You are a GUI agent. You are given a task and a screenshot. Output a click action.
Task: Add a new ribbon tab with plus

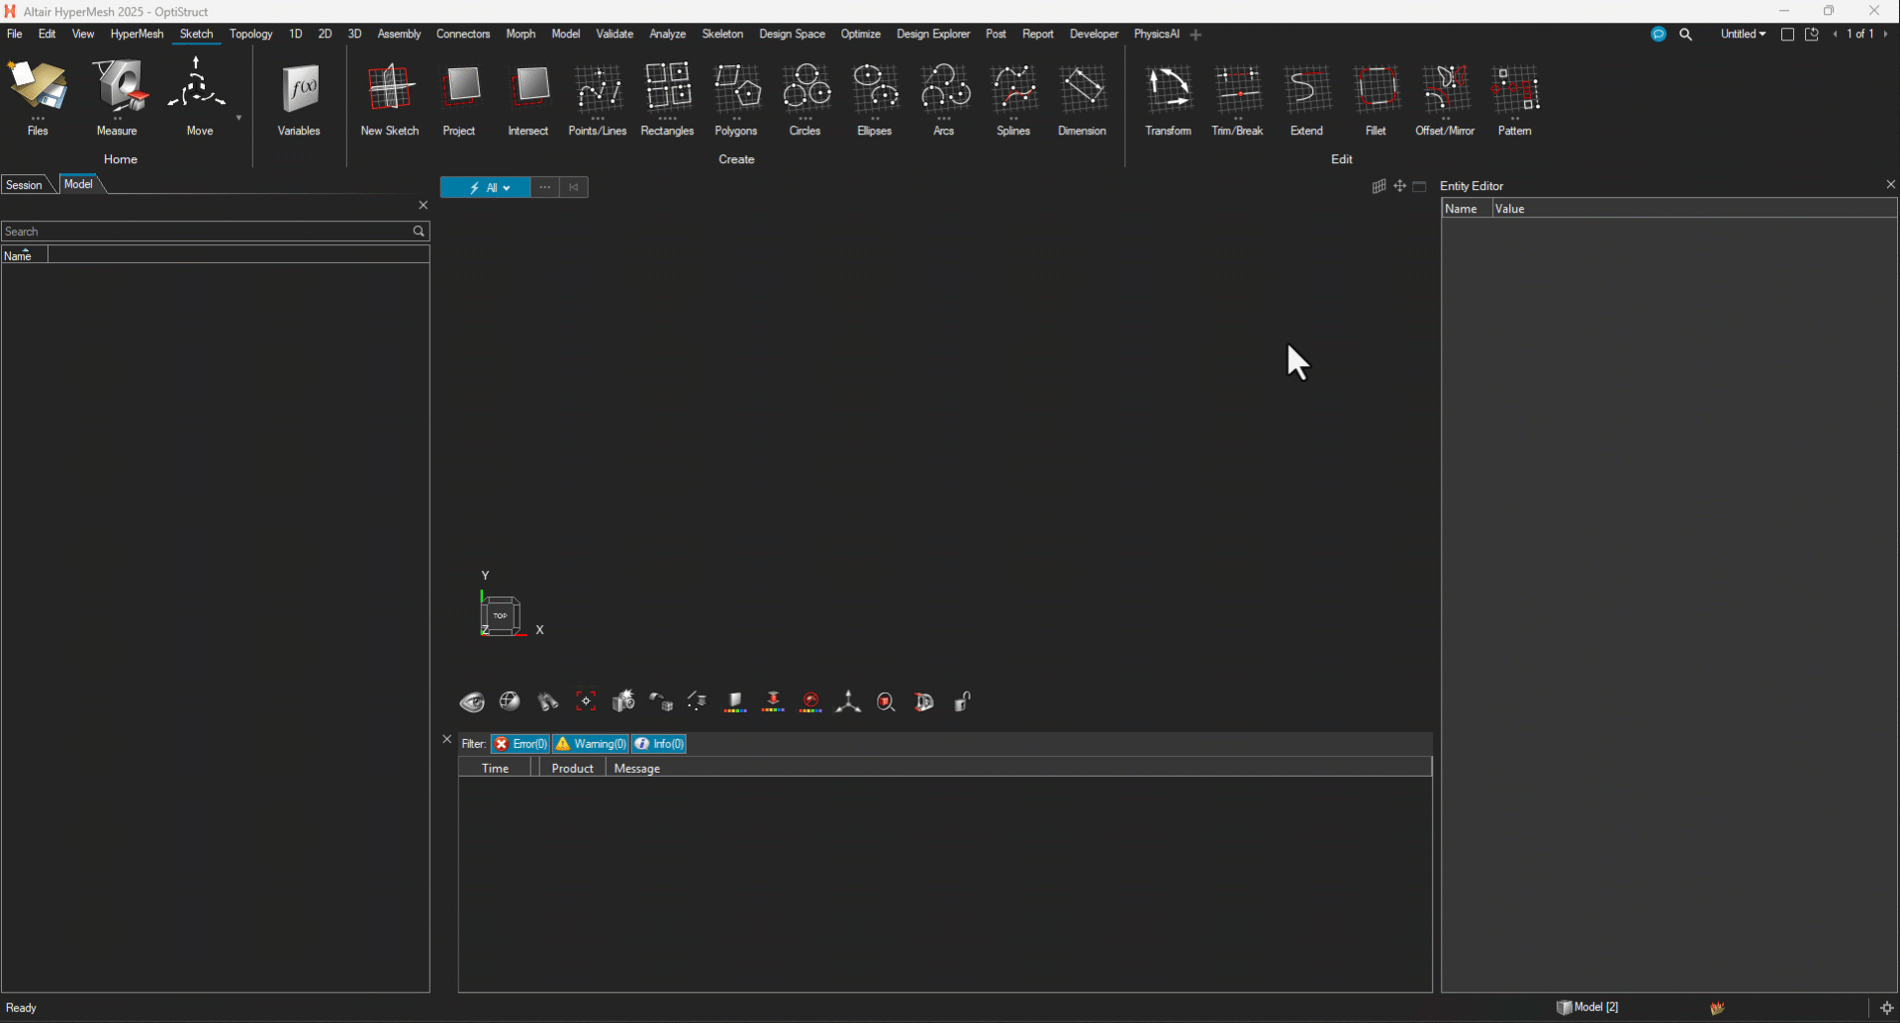point(1195,35)
